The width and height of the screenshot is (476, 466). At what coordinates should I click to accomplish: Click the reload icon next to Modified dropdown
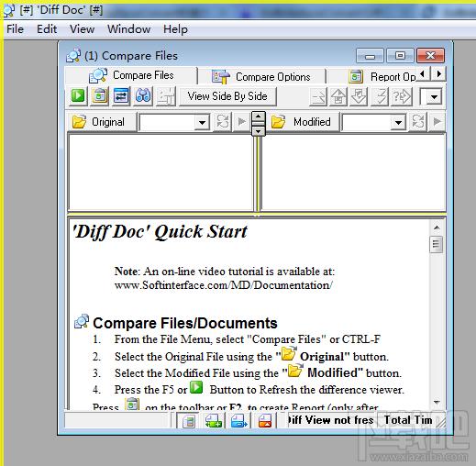418,122
